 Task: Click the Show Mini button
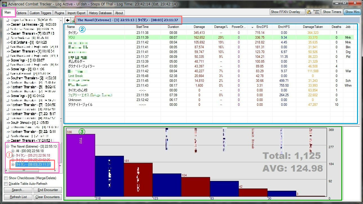353,12
